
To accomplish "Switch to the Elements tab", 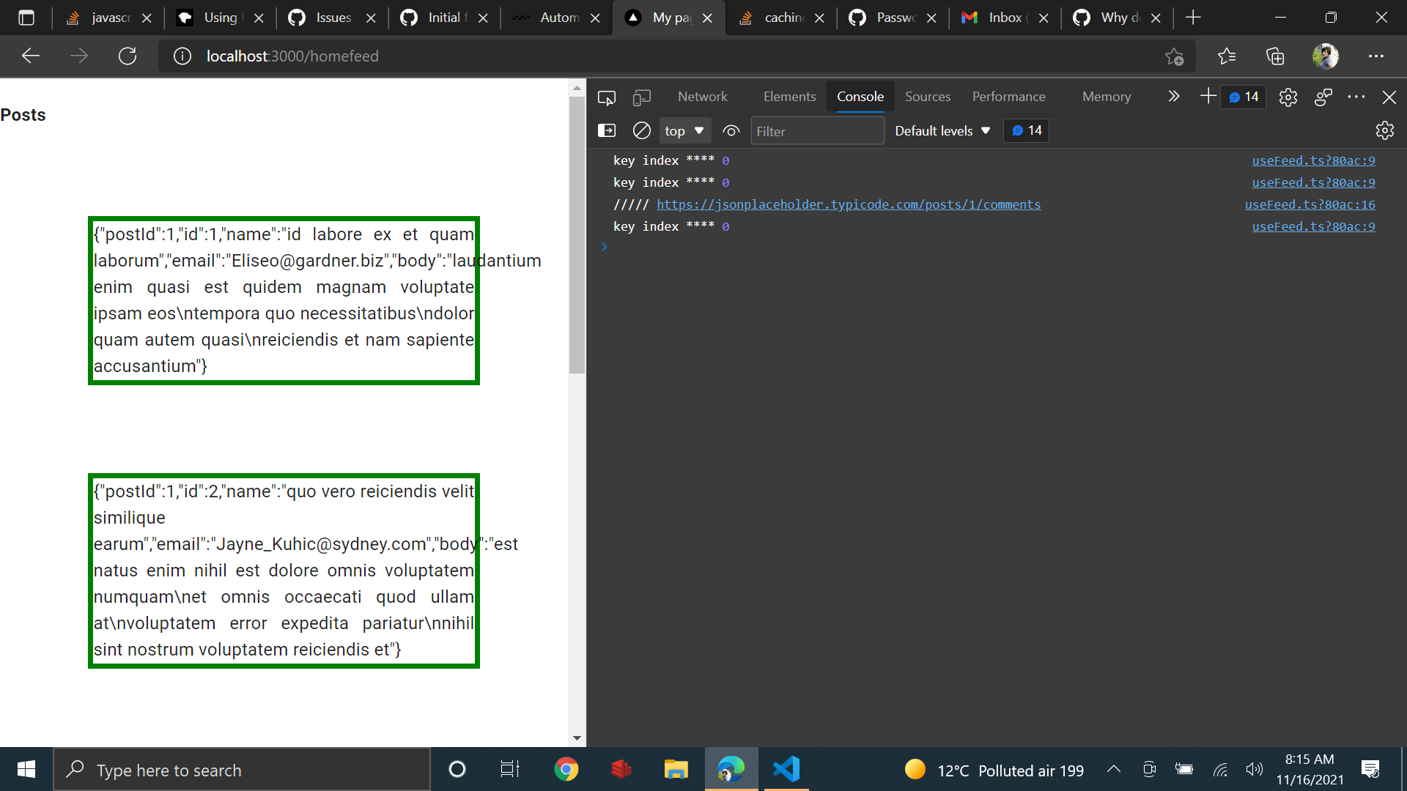I will pos(789,97).
